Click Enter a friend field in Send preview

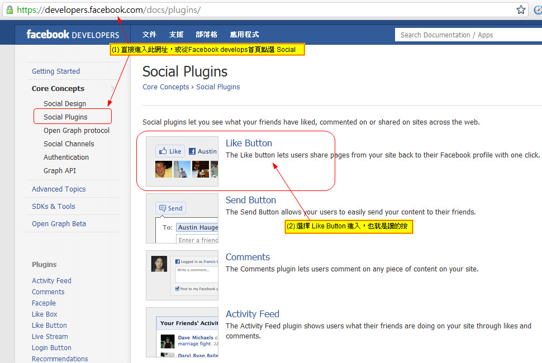click(x=197, y=240)
